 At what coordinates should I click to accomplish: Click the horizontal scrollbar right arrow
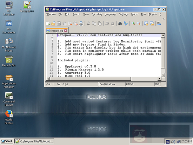coord(159,79)
